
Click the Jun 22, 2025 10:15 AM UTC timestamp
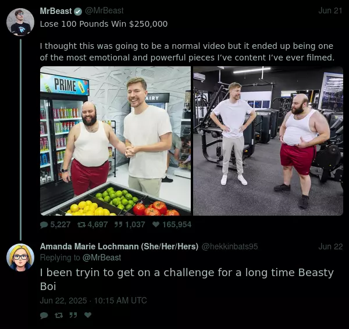(x=93, y=301)
